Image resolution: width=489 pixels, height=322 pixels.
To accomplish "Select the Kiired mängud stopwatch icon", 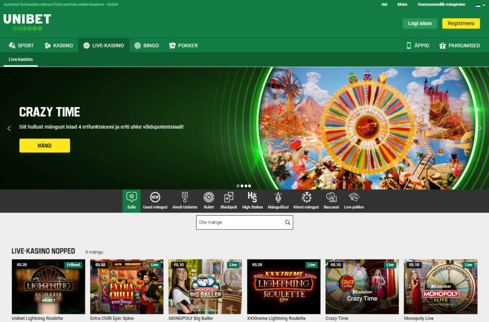I will pos(306,197).
